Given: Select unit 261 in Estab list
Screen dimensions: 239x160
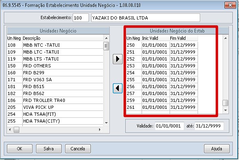Looking at the screenshot, I should click(162, 107).
